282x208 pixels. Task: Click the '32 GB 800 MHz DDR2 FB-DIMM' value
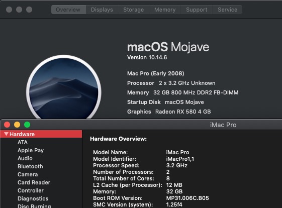click(196, 92)
